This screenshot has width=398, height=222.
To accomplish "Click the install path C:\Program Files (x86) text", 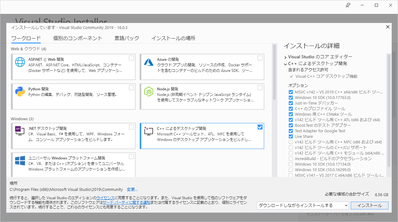I will (66, 189).
